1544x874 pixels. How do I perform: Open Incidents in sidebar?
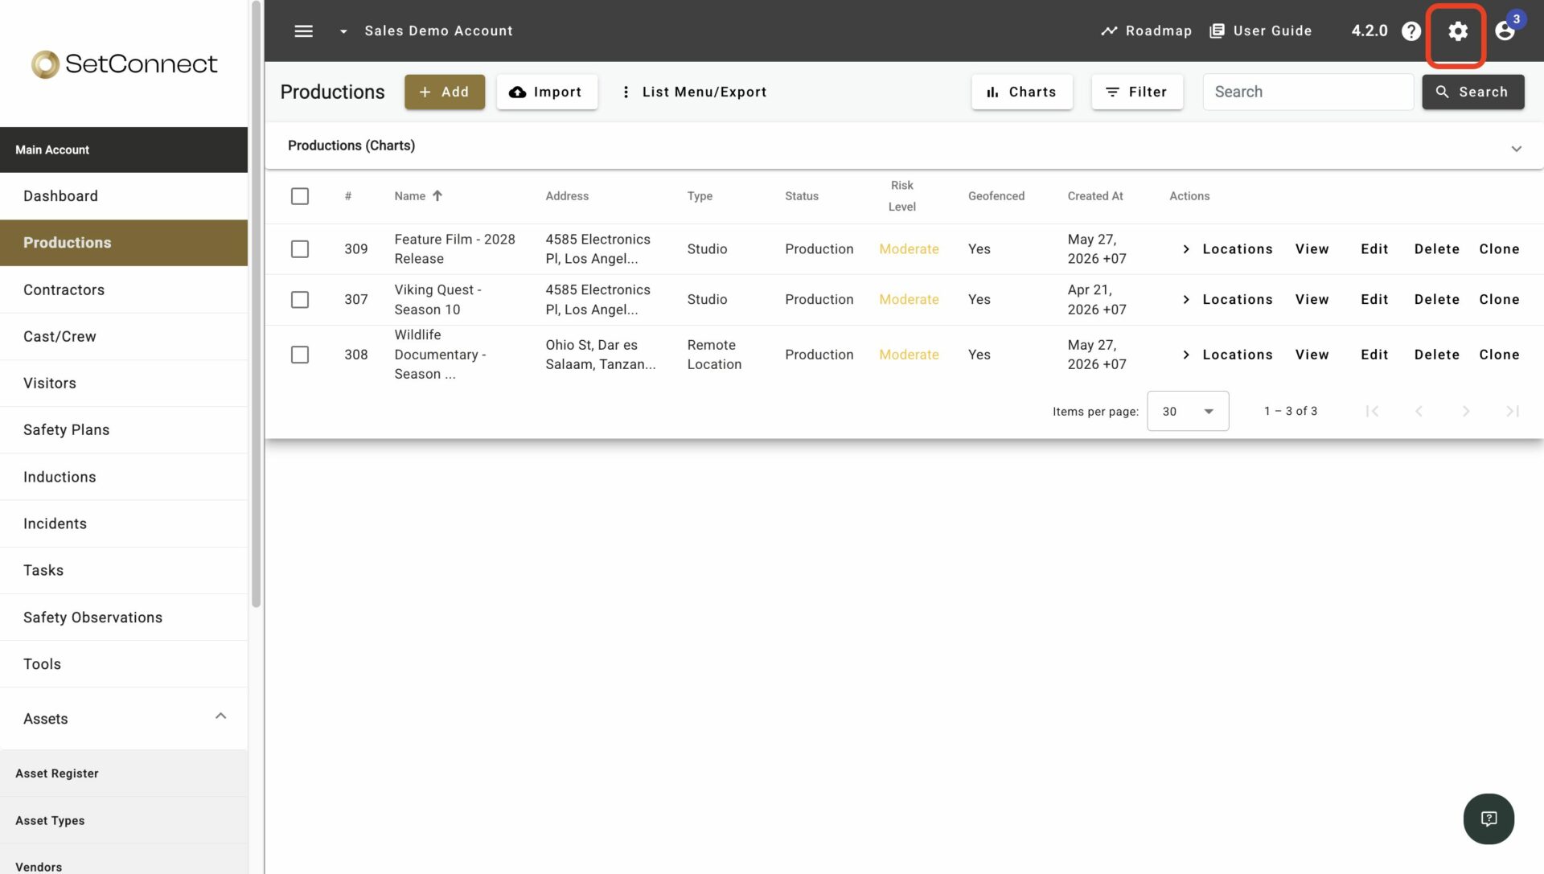pos(124,523)
